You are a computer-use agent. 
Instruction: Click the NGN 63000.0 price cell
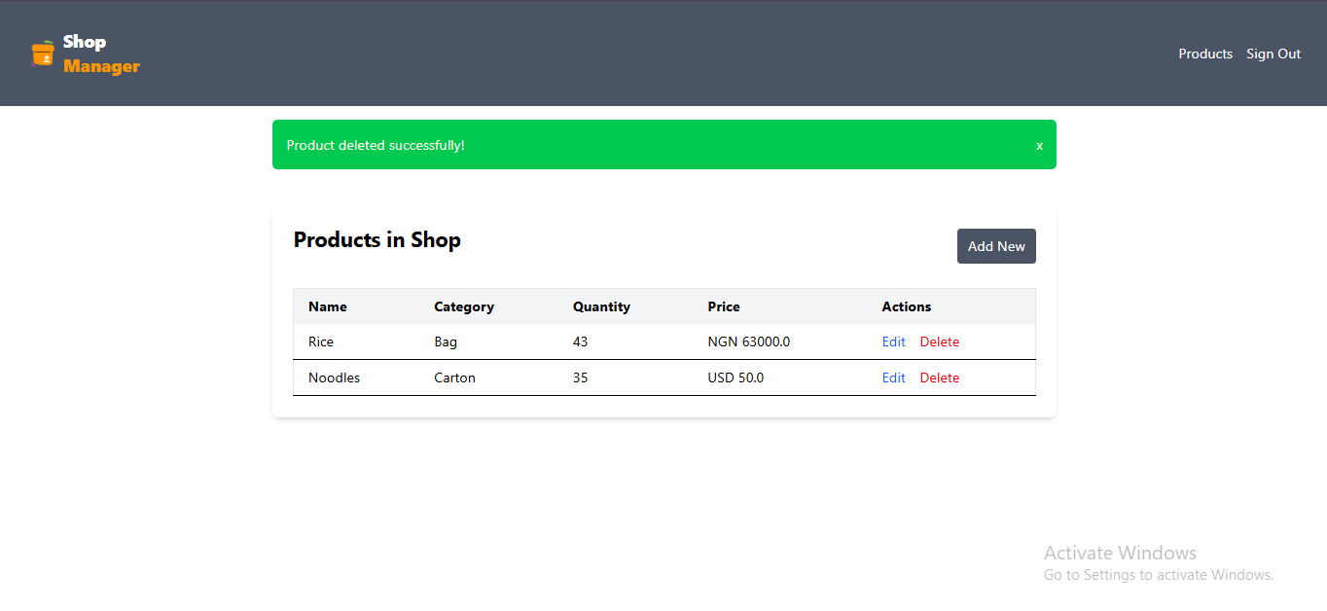[x=749, y=341]
